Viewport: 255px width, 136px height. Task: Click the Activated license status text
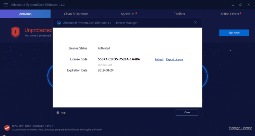(x=104, y=48)
